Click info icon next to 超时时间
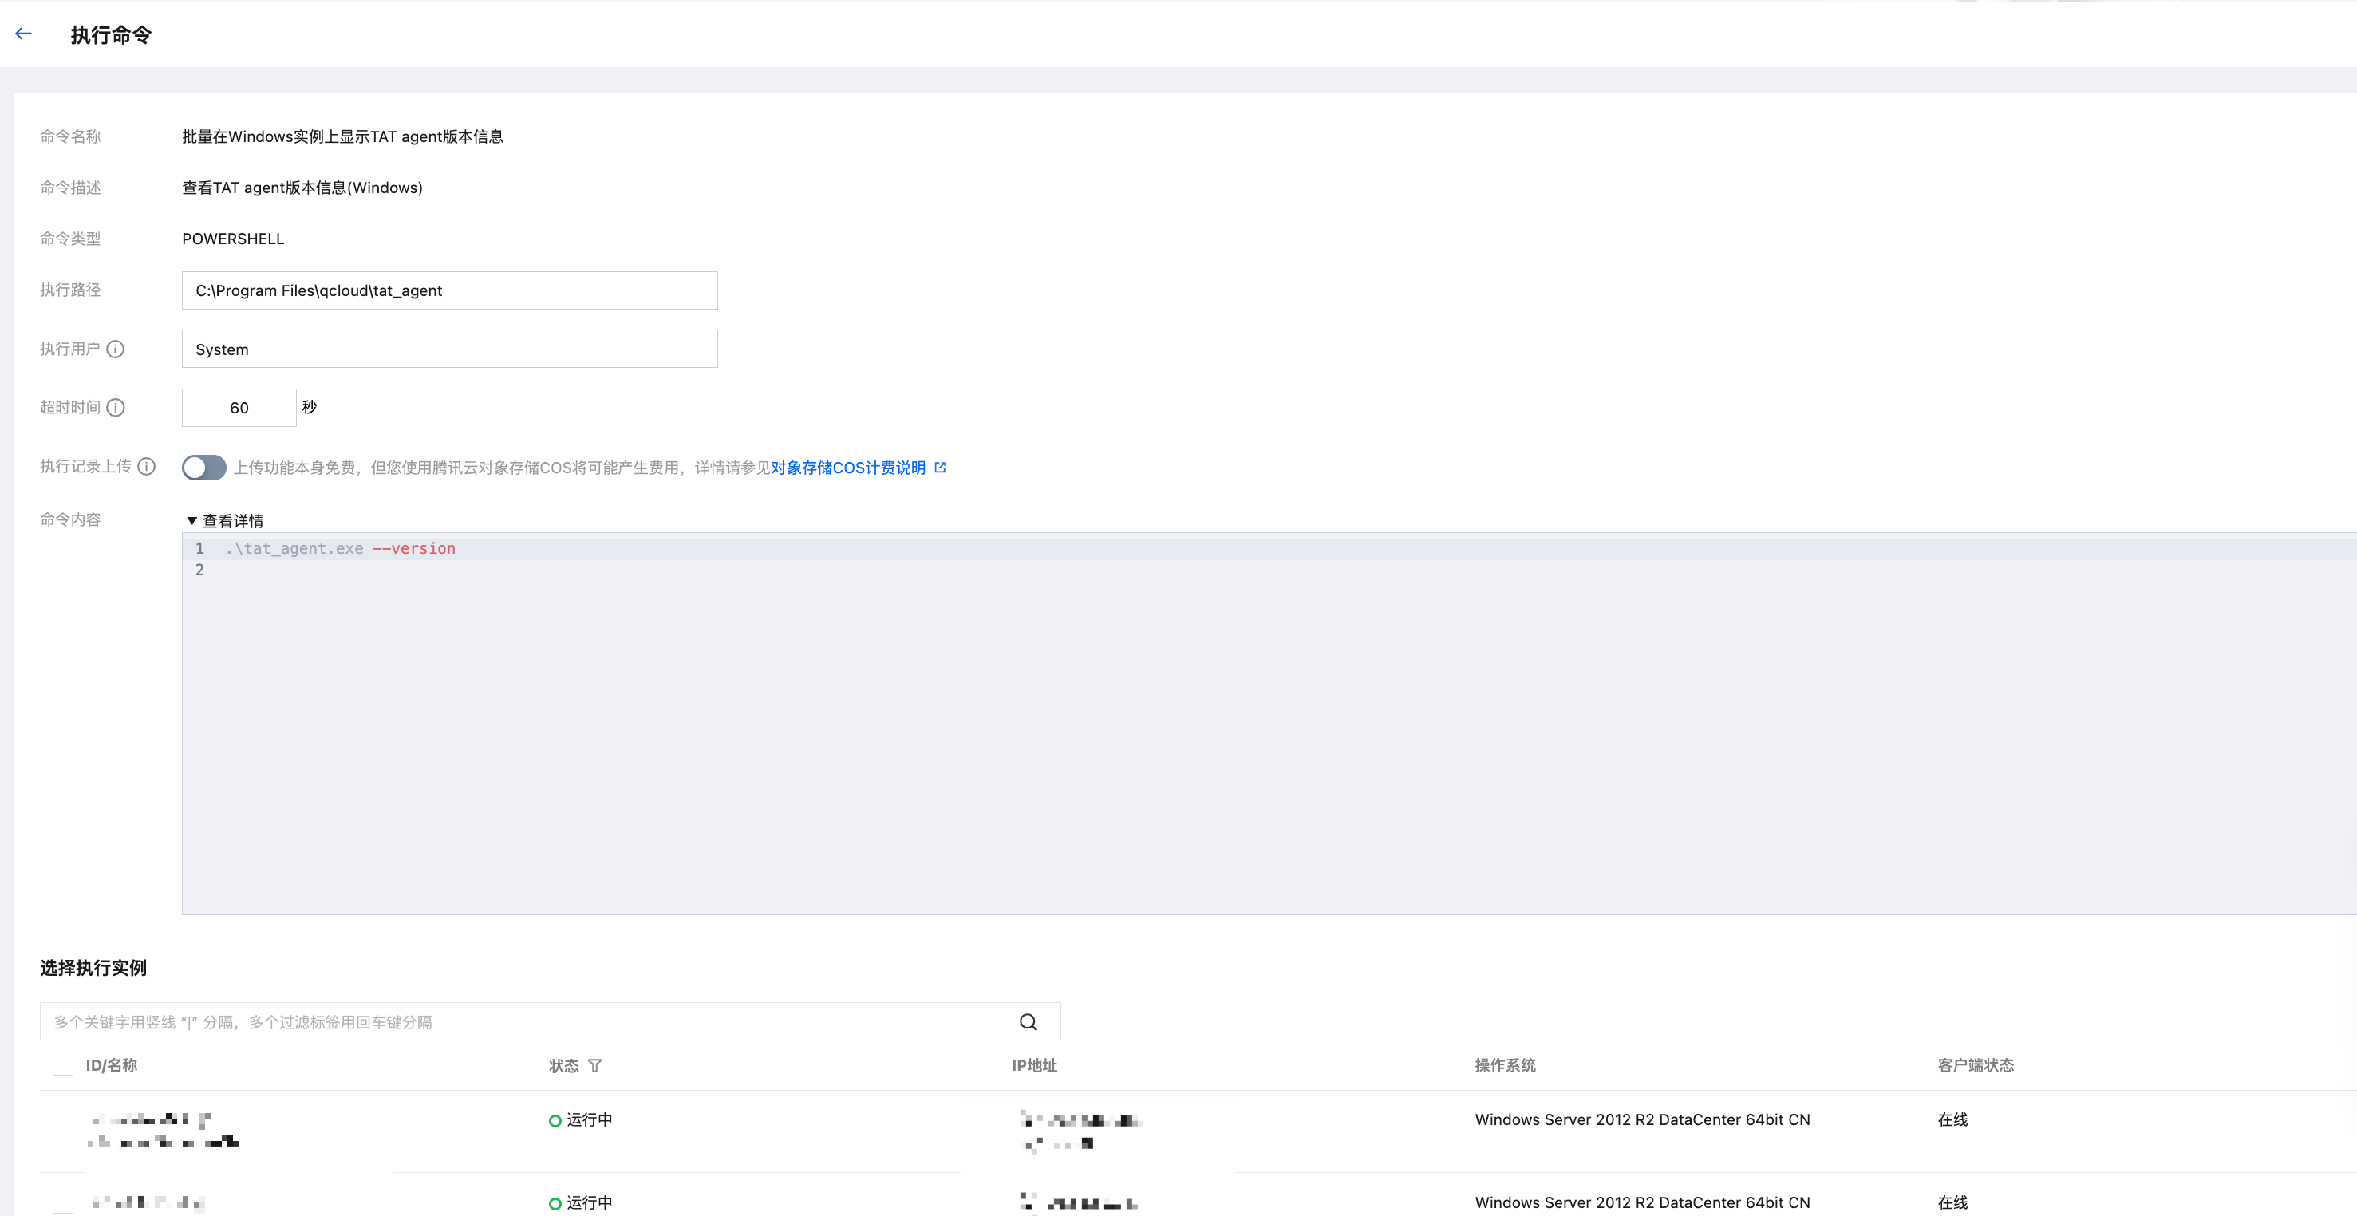Screen dimensions: 2357x1216 [x=115, y=408]
